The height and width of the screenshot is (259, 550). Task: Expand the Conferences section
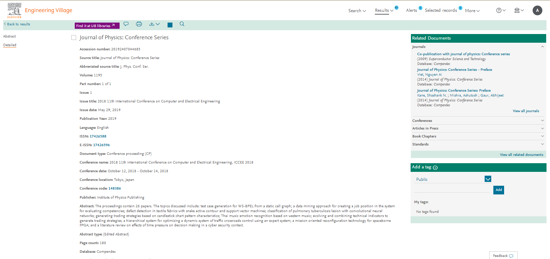[542, 120]
